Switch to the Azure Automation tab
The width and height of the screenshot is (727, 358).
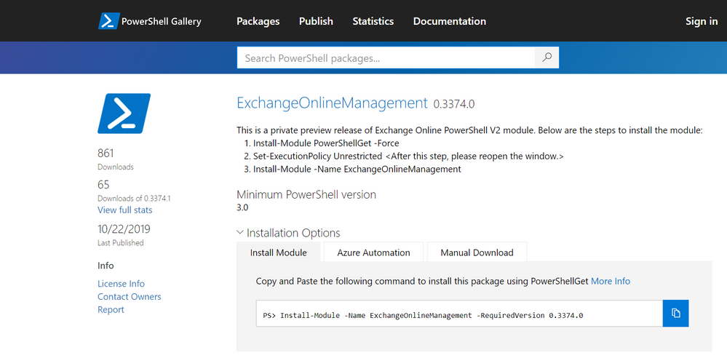coord(374,252)
